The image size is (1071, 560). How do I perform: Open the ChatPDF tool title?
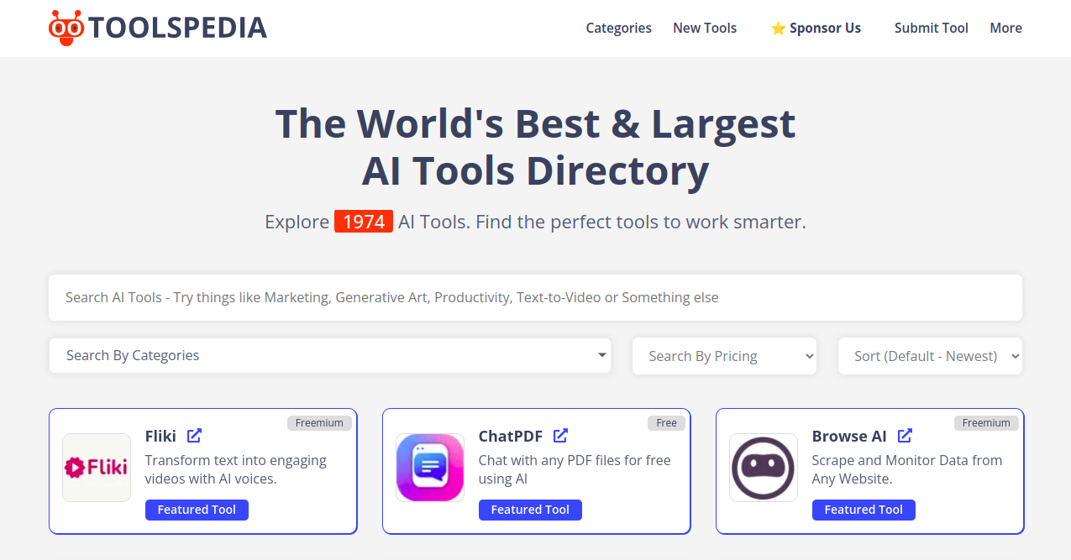click(x=511, y=436)
